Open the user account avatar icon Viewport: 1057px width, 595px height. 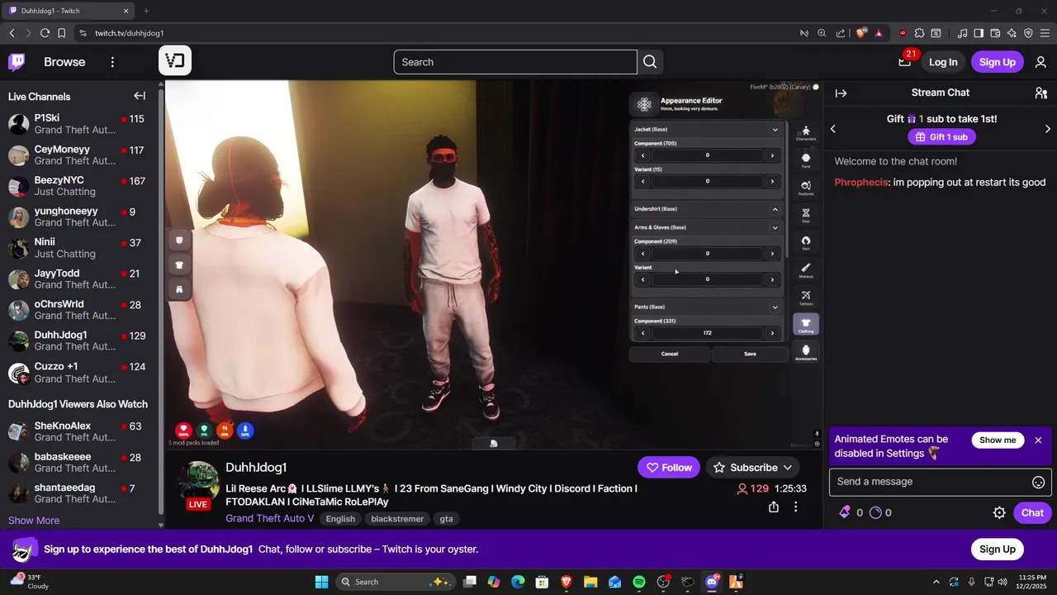click(1040, 62)
